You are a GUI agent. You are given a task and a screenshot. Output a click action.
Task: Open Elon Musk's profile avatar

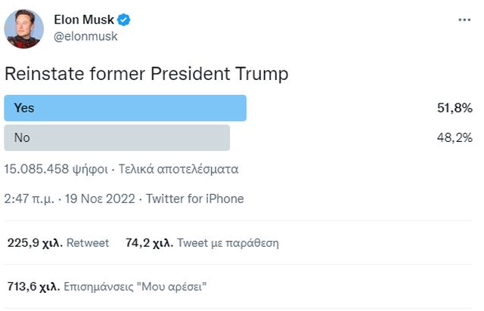23,27
